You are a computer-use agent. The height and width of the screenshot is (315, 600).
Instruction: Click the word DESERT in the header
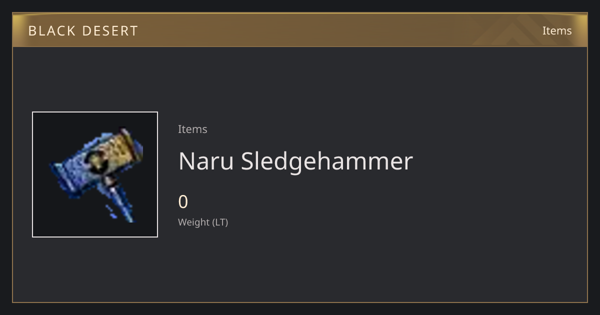point(110,31)
